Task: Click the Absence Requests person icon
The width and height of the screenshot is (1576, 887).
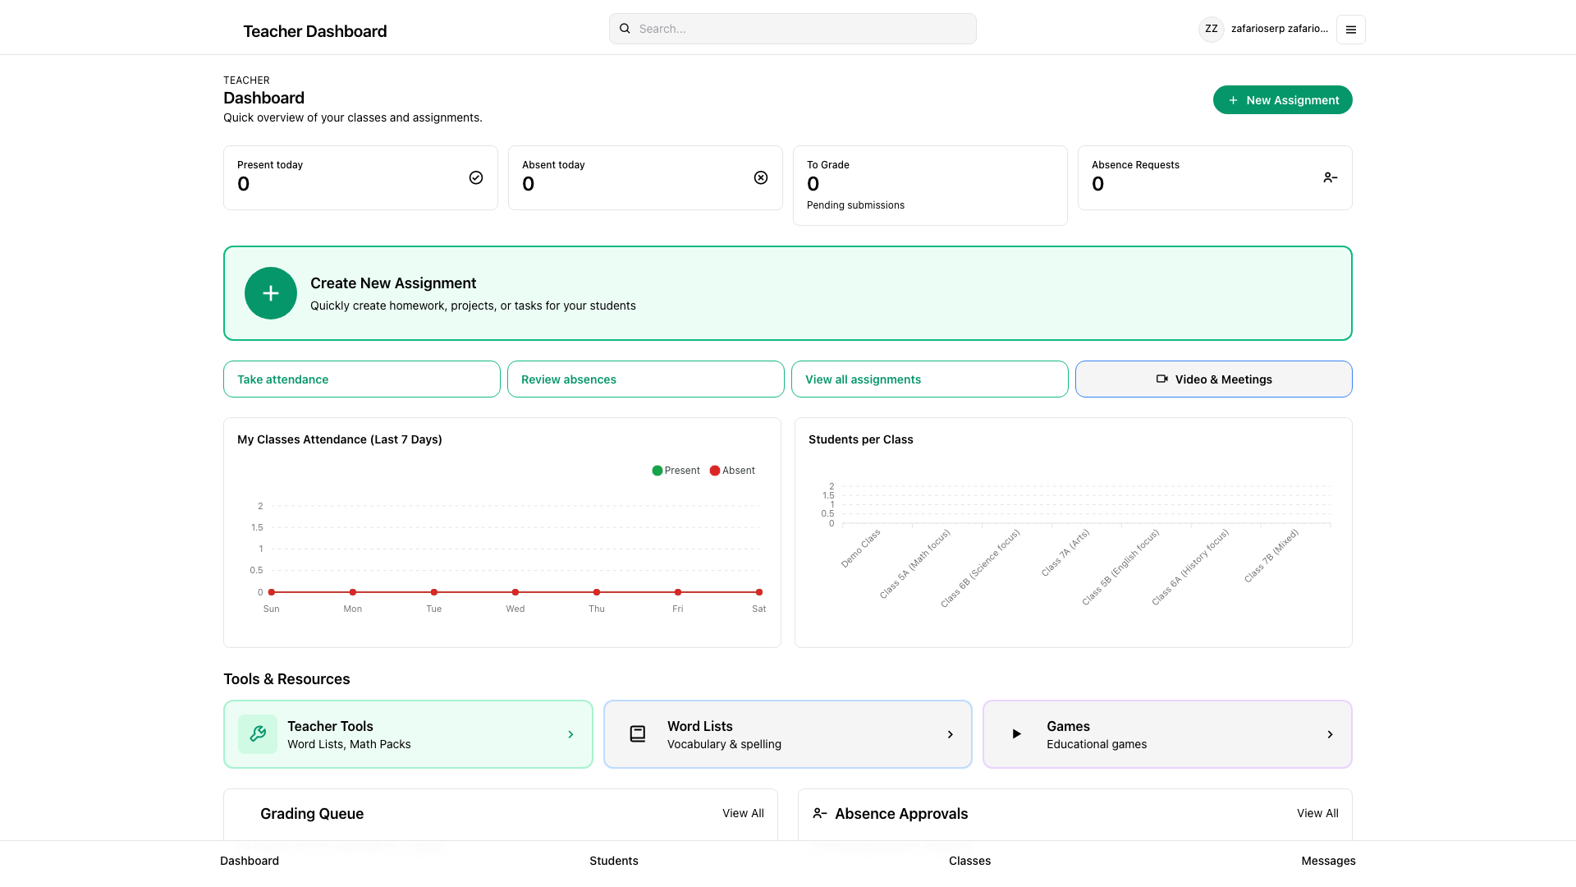Action: (1331, 177)
